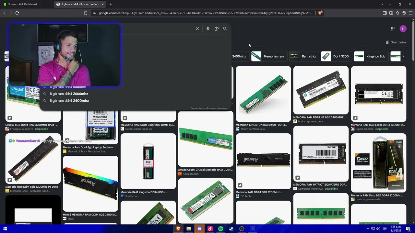Start a voice search with the microphone
The width and height of the screenshot is (415, 233).
(208, 29)
